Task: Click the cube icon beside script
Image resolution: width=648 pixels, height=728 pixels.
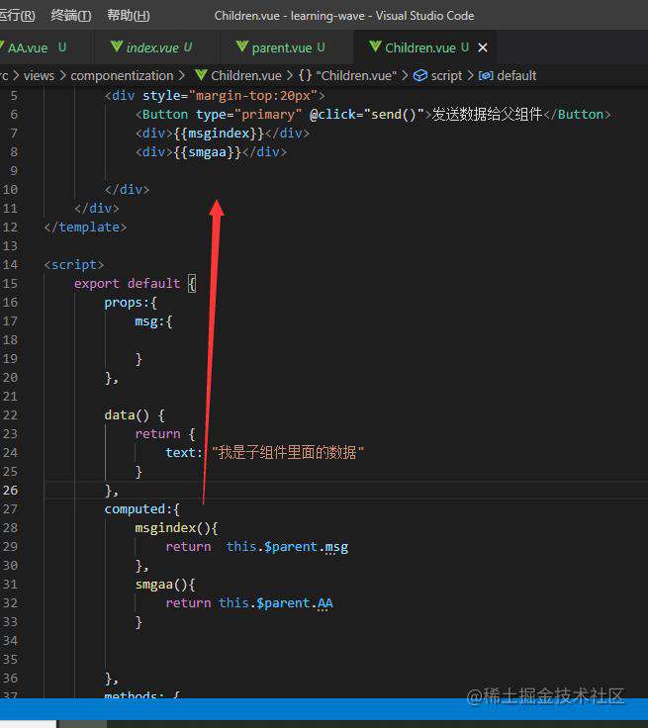Action: tap(419, 76)
